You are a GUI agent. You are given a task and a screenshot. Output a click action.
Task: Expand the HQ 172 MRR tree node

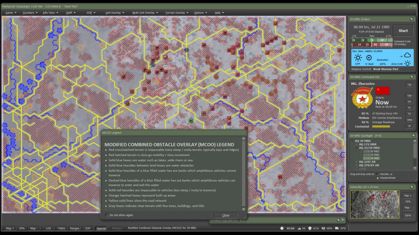tap(356, 144)
